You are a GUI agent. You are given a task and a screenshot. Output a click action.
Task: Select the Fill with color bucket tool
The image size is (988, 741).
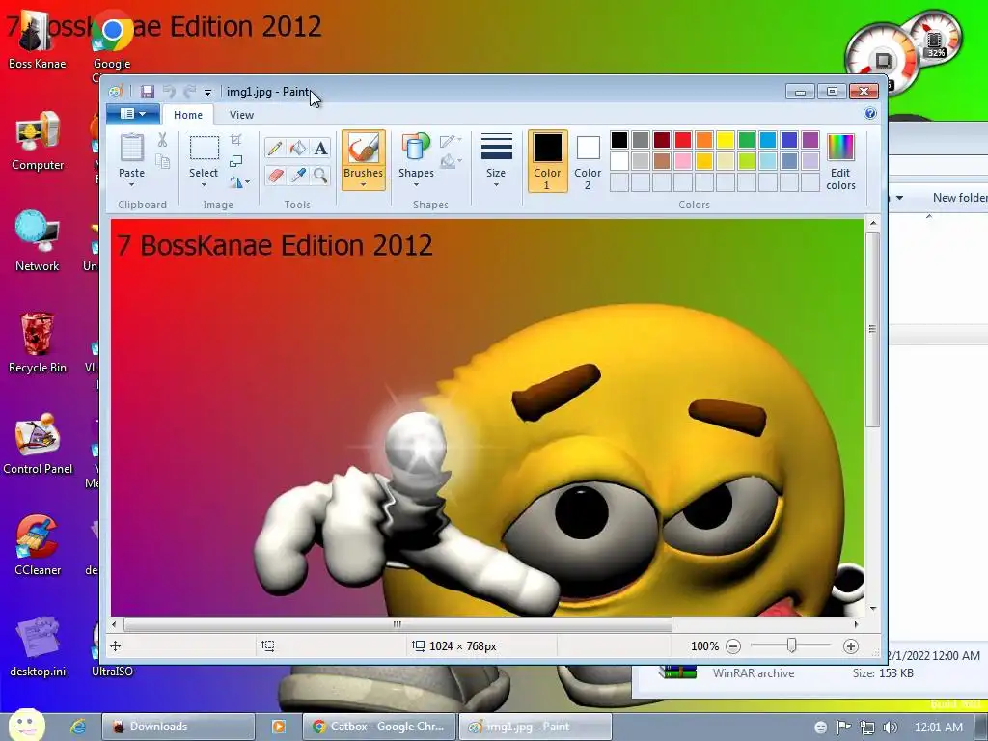point(297,148)
